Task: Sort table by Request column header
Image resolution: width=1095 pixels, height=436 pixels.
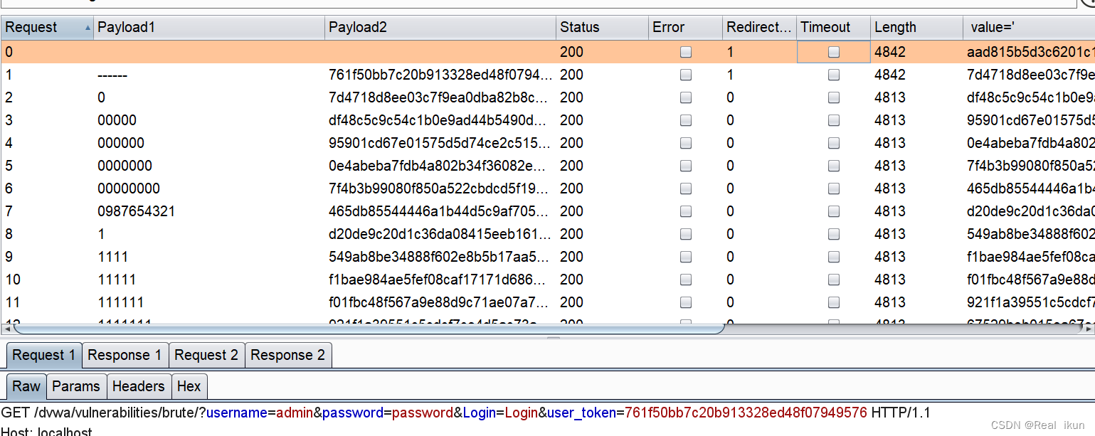Action: pyautogui.click(x=47, y=27)
